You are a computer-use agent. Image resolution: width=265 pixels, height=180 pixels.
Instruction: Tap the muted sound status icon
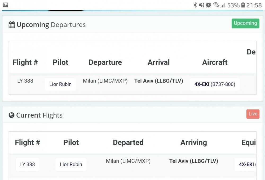tap(201, 5)
